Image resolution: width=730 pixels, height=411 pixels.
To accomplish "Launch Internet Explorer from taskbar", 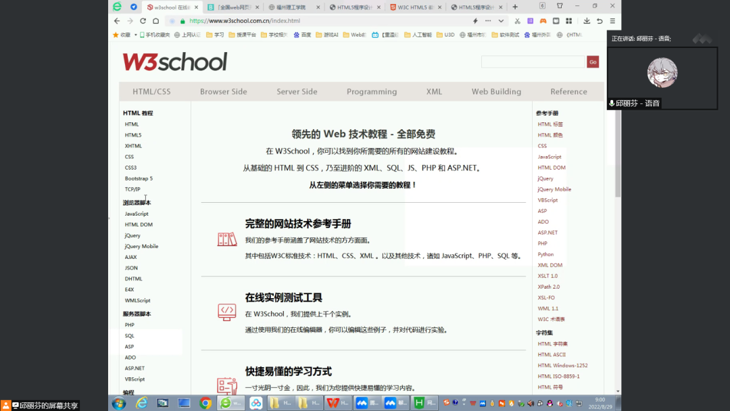I will pyautogui.click(x=141, y=403).
